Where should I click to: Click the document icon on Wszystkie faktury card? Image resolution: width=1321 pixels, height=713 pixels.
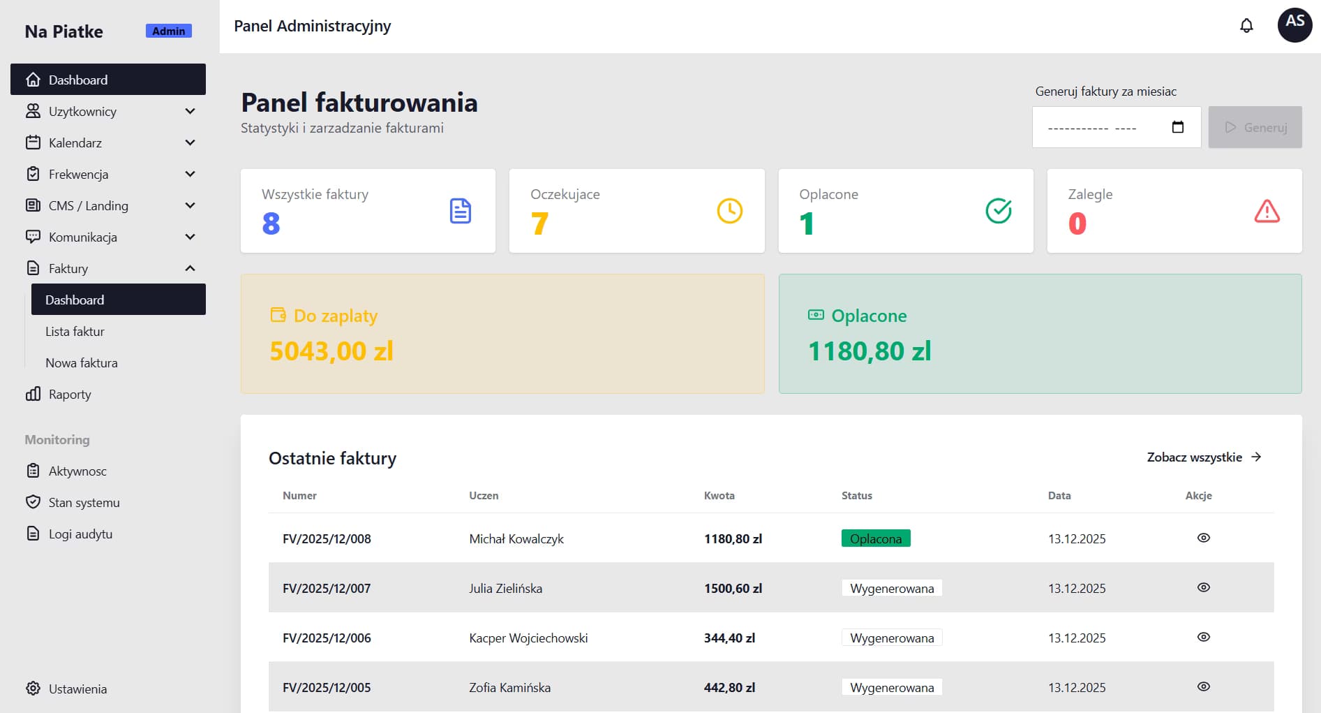461,211
